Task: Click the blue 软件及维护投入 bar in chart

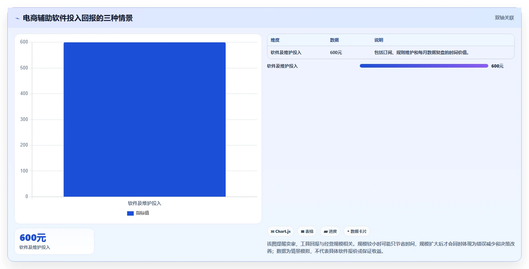Action: 145,120
